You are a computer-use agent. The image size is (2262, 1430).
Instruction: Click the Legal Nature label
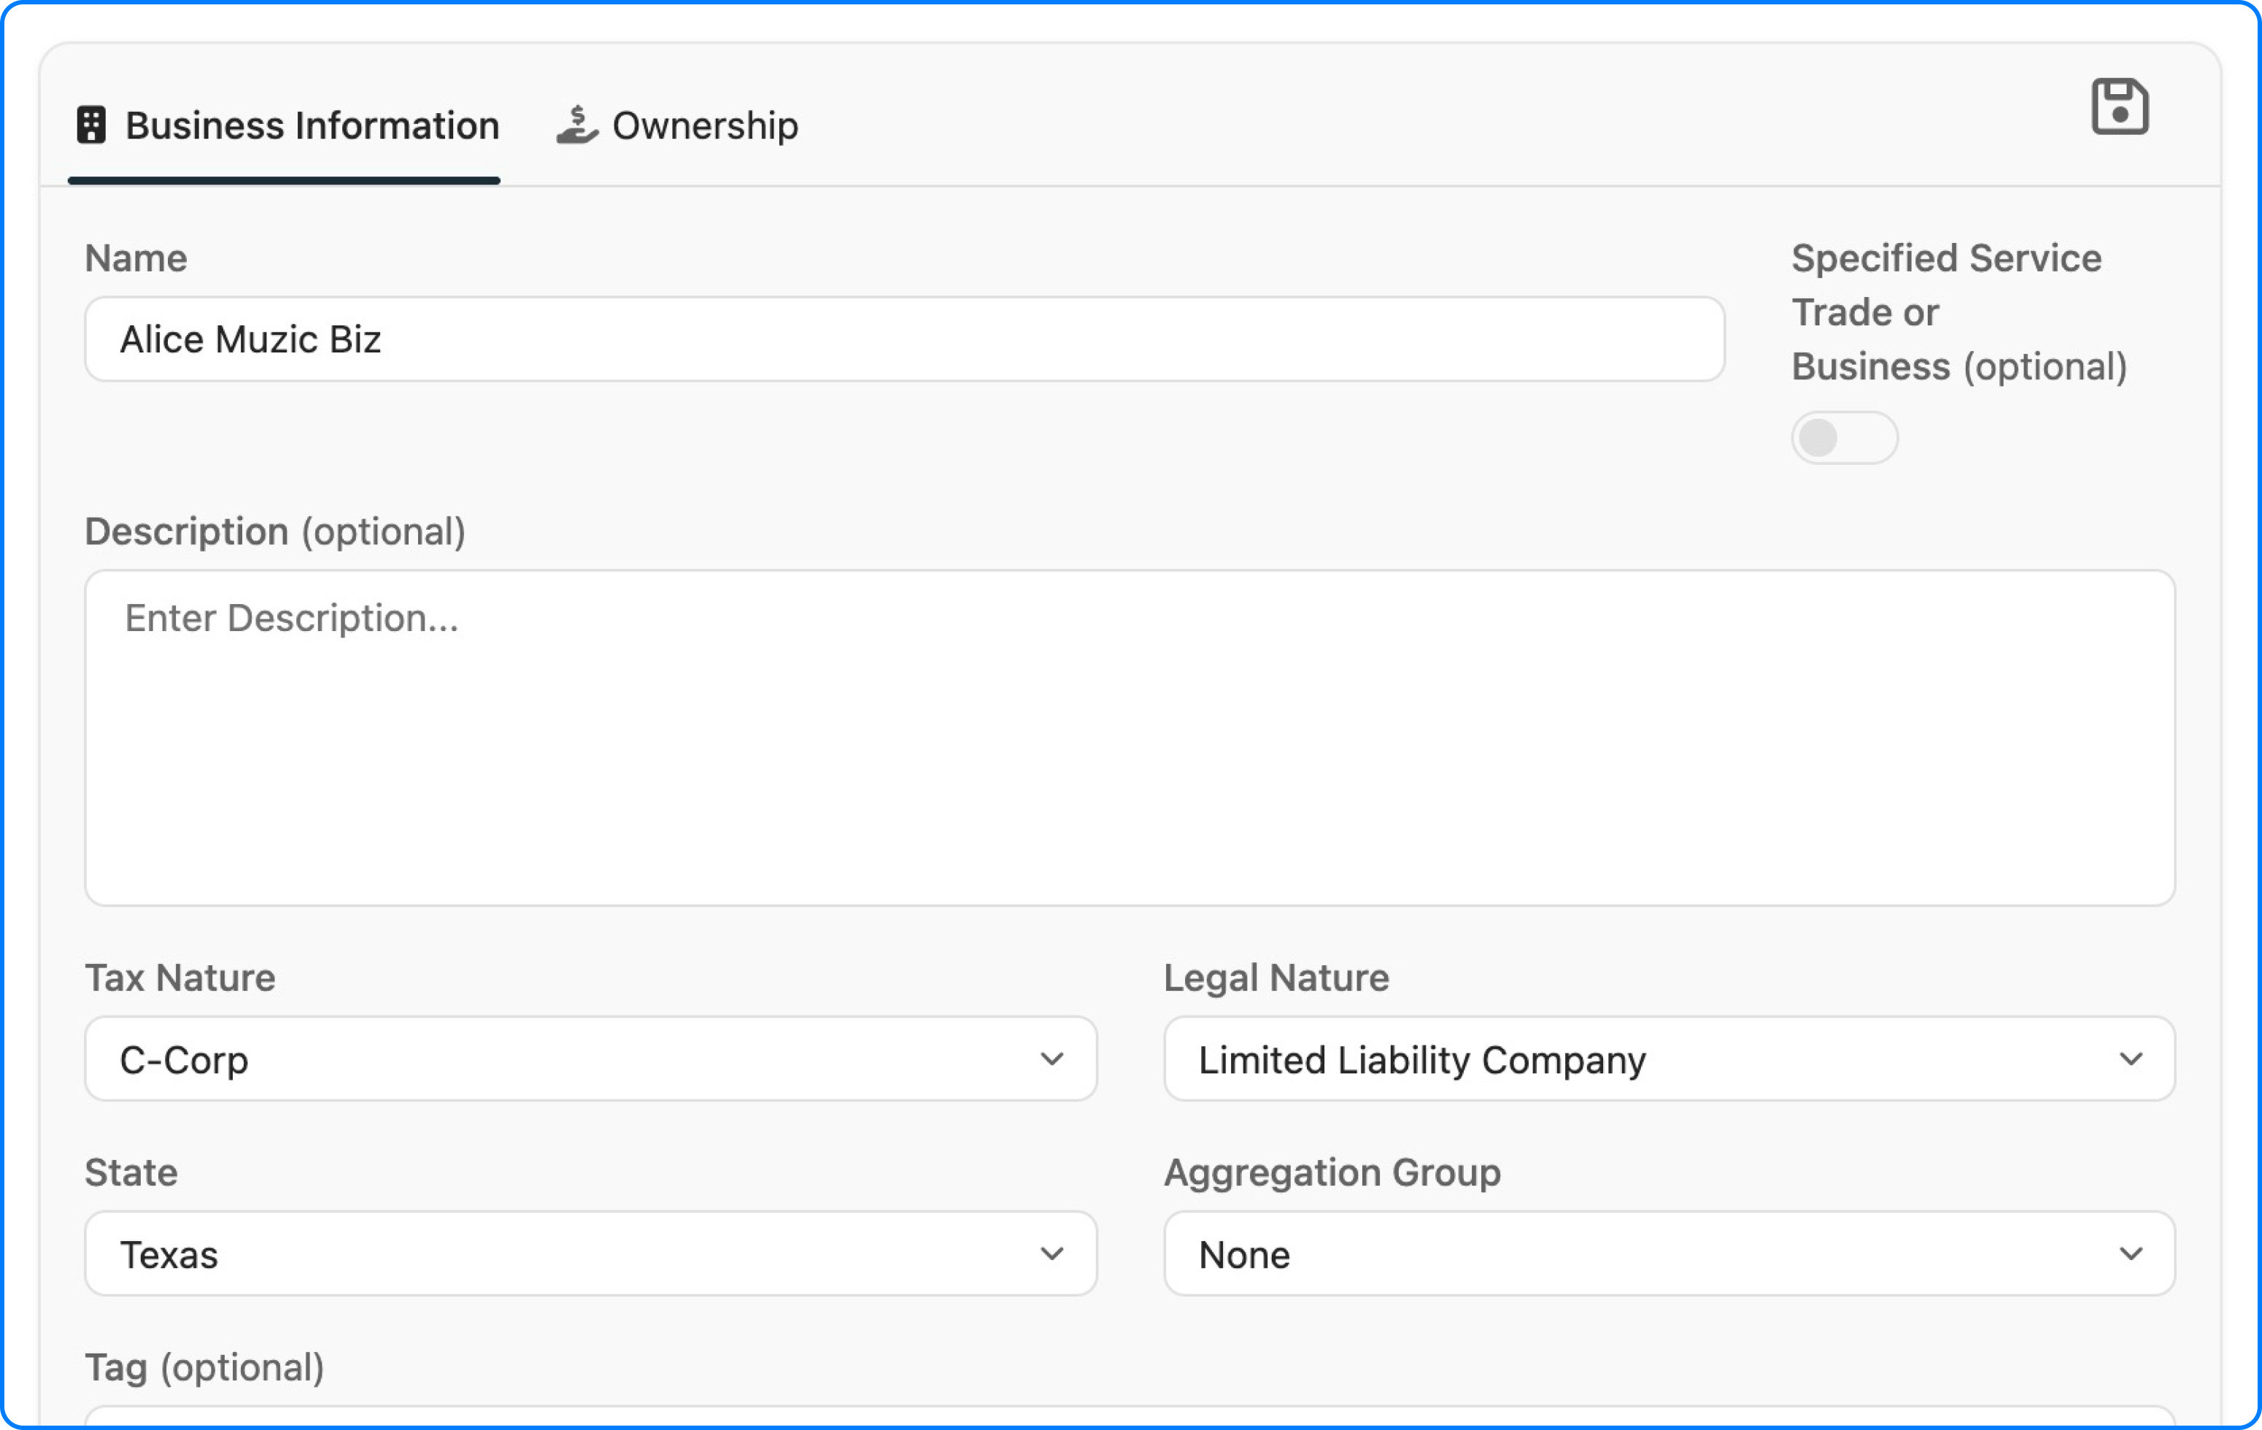pyautogui.click(x=1277, y=978)
